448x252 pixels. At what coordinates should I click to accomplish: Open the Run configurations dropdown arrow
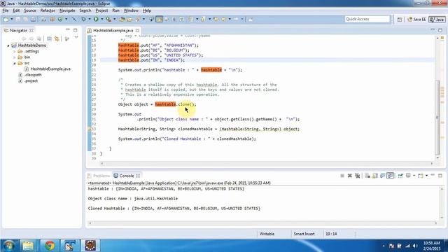[102, 19]
